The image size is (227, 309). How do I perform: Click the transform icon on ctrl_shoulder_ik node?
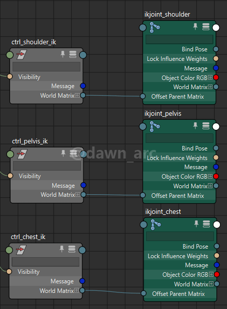point(22,54)
